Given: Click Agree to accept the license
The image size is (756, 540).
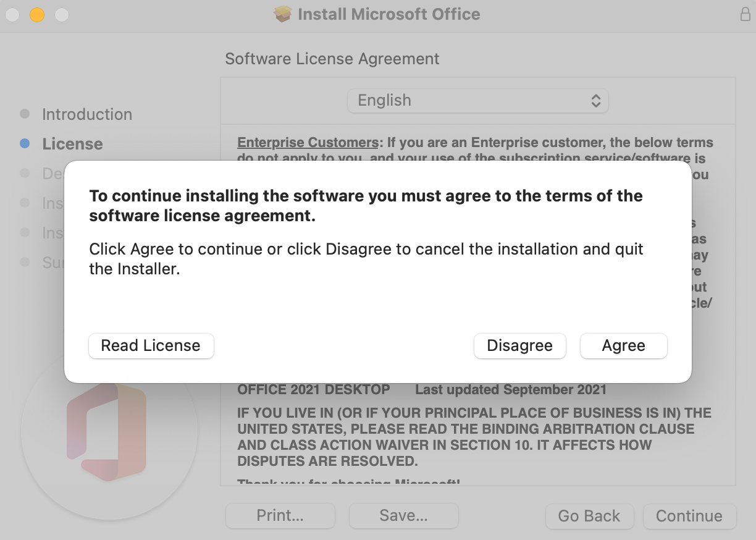Looking at the screenshot, I should coord(623,346).
